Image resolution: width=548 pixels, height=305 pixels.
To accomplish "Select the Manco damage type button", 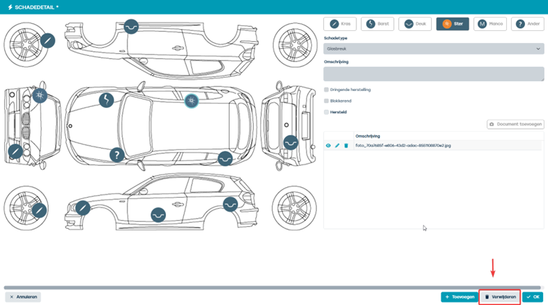I will point(490,24).
